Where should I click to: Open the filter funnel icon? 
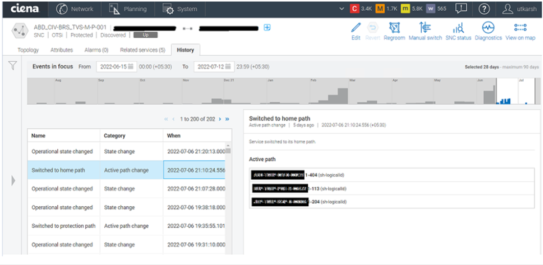coord(13,65)
